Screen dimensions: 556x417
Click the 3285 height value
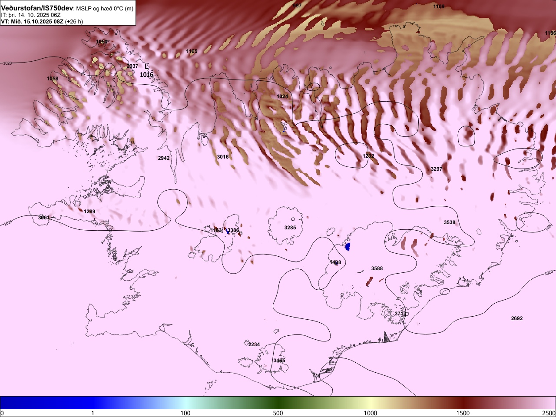(290, 228)
